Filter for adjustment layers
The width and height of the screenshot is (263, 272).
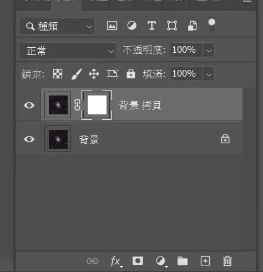point(132,26)
